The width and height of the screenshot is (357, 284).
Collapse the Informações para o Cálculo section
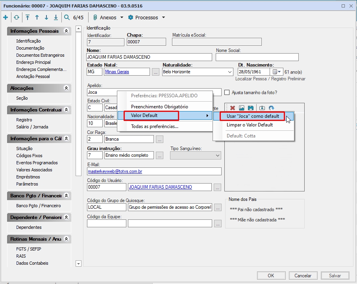pos(66,138)
